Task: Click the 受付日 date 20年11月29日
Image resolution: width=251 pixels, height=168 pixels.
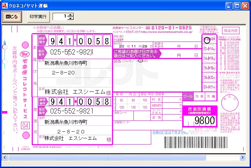Action: click(133, 46)
